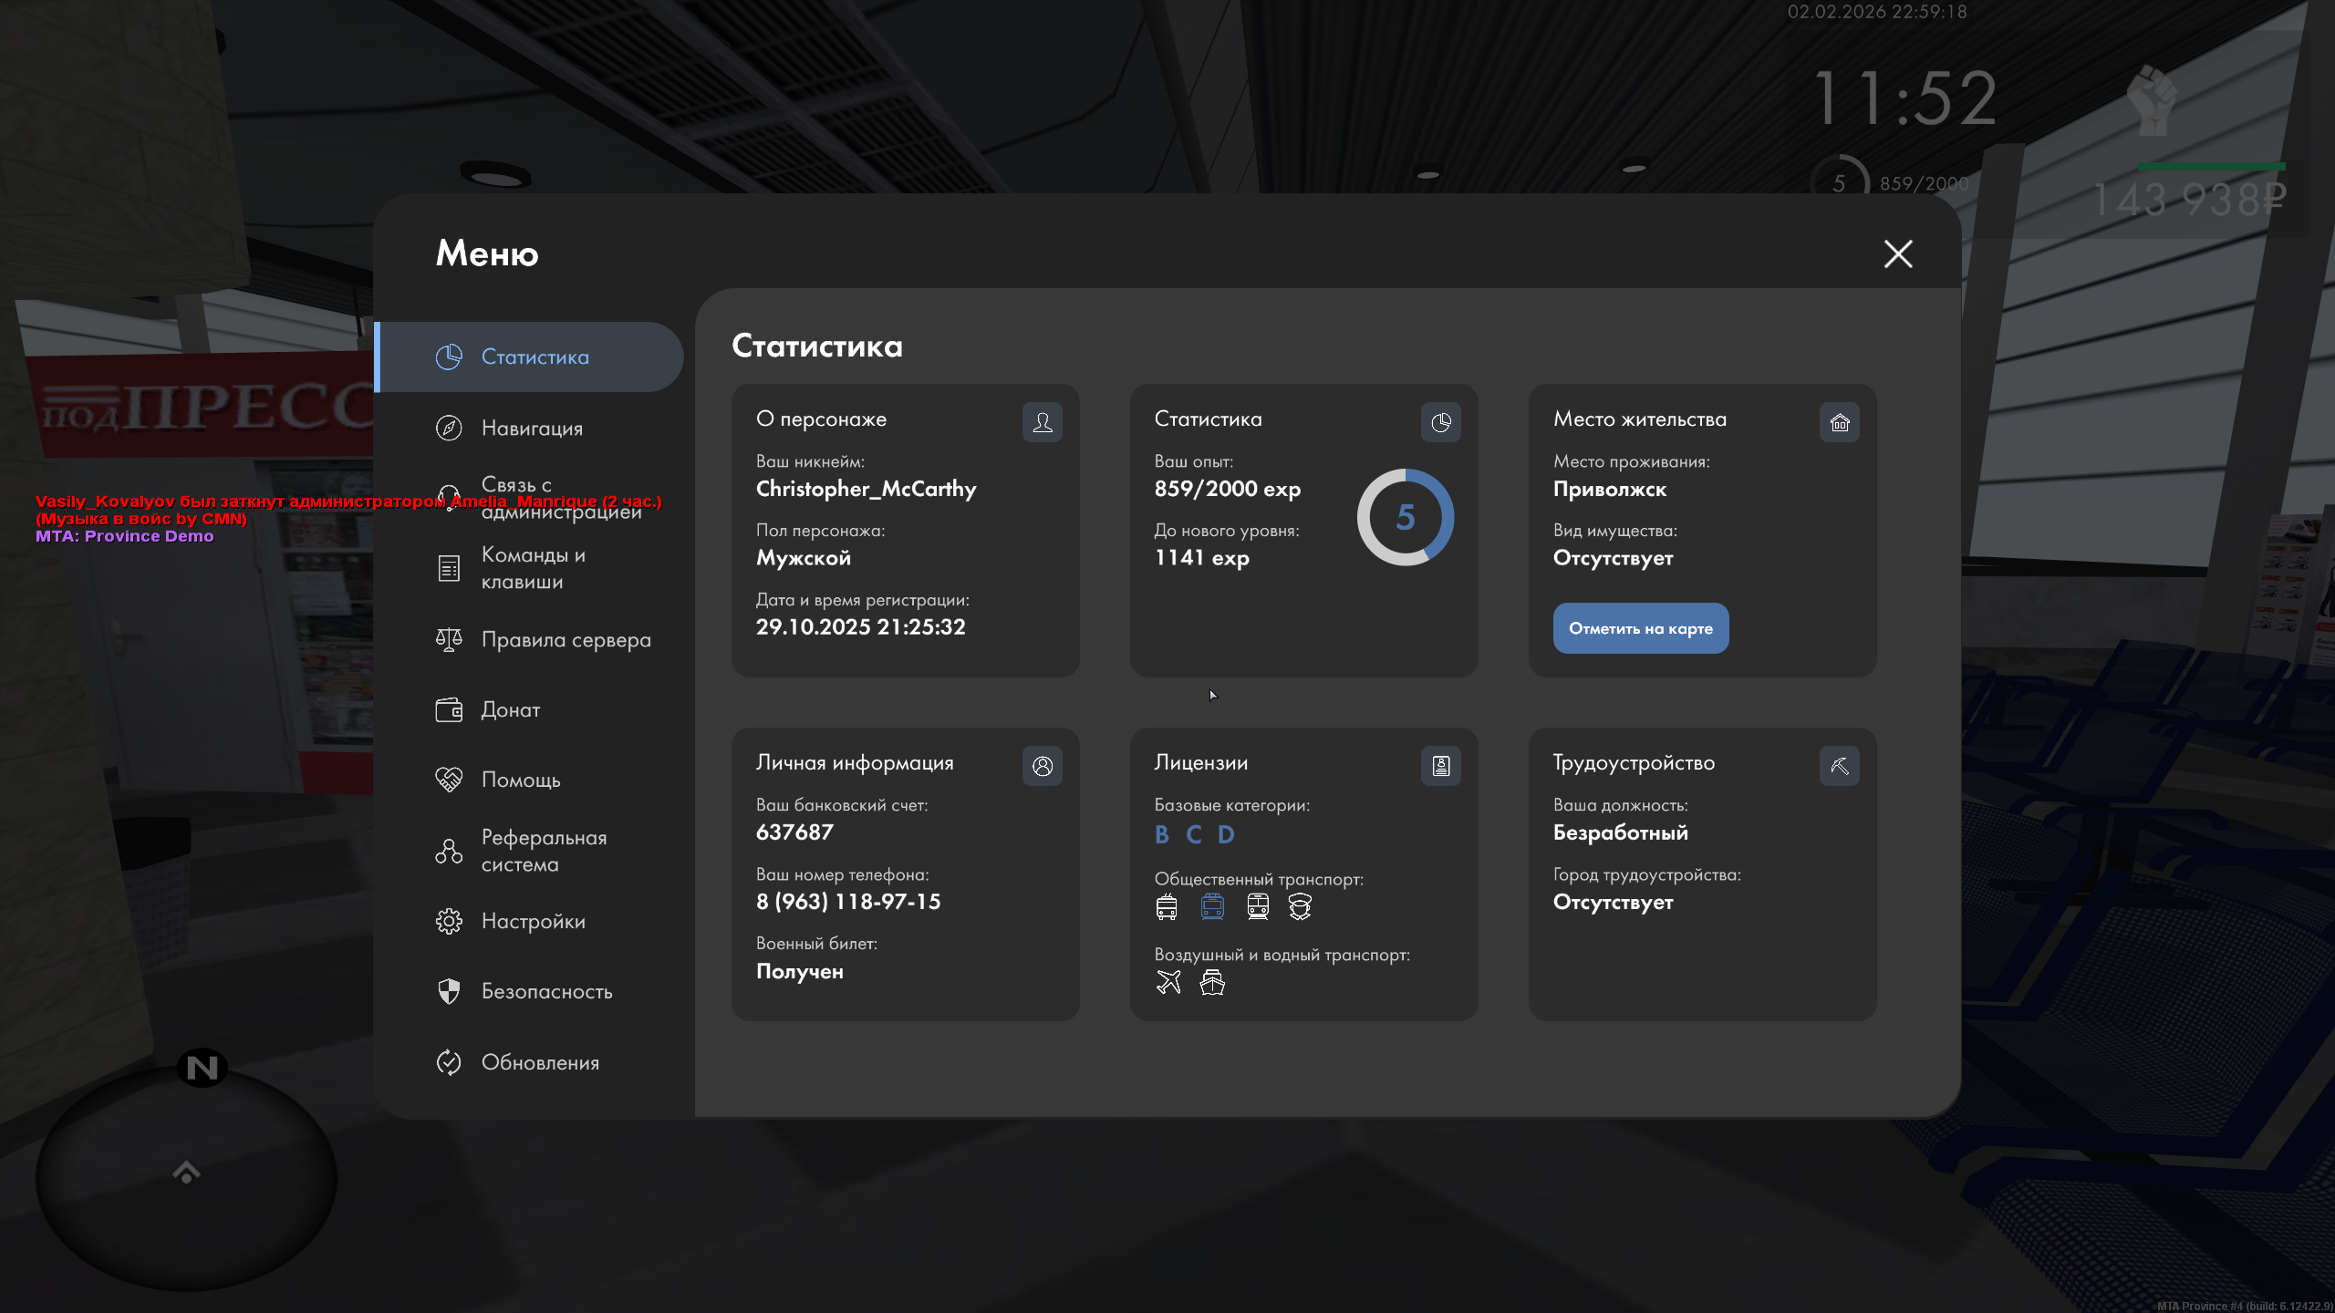This screenshot has height=1313, width=2335.
Task: Open the Обновления menu item
Action: click(x=540, y=1062)
